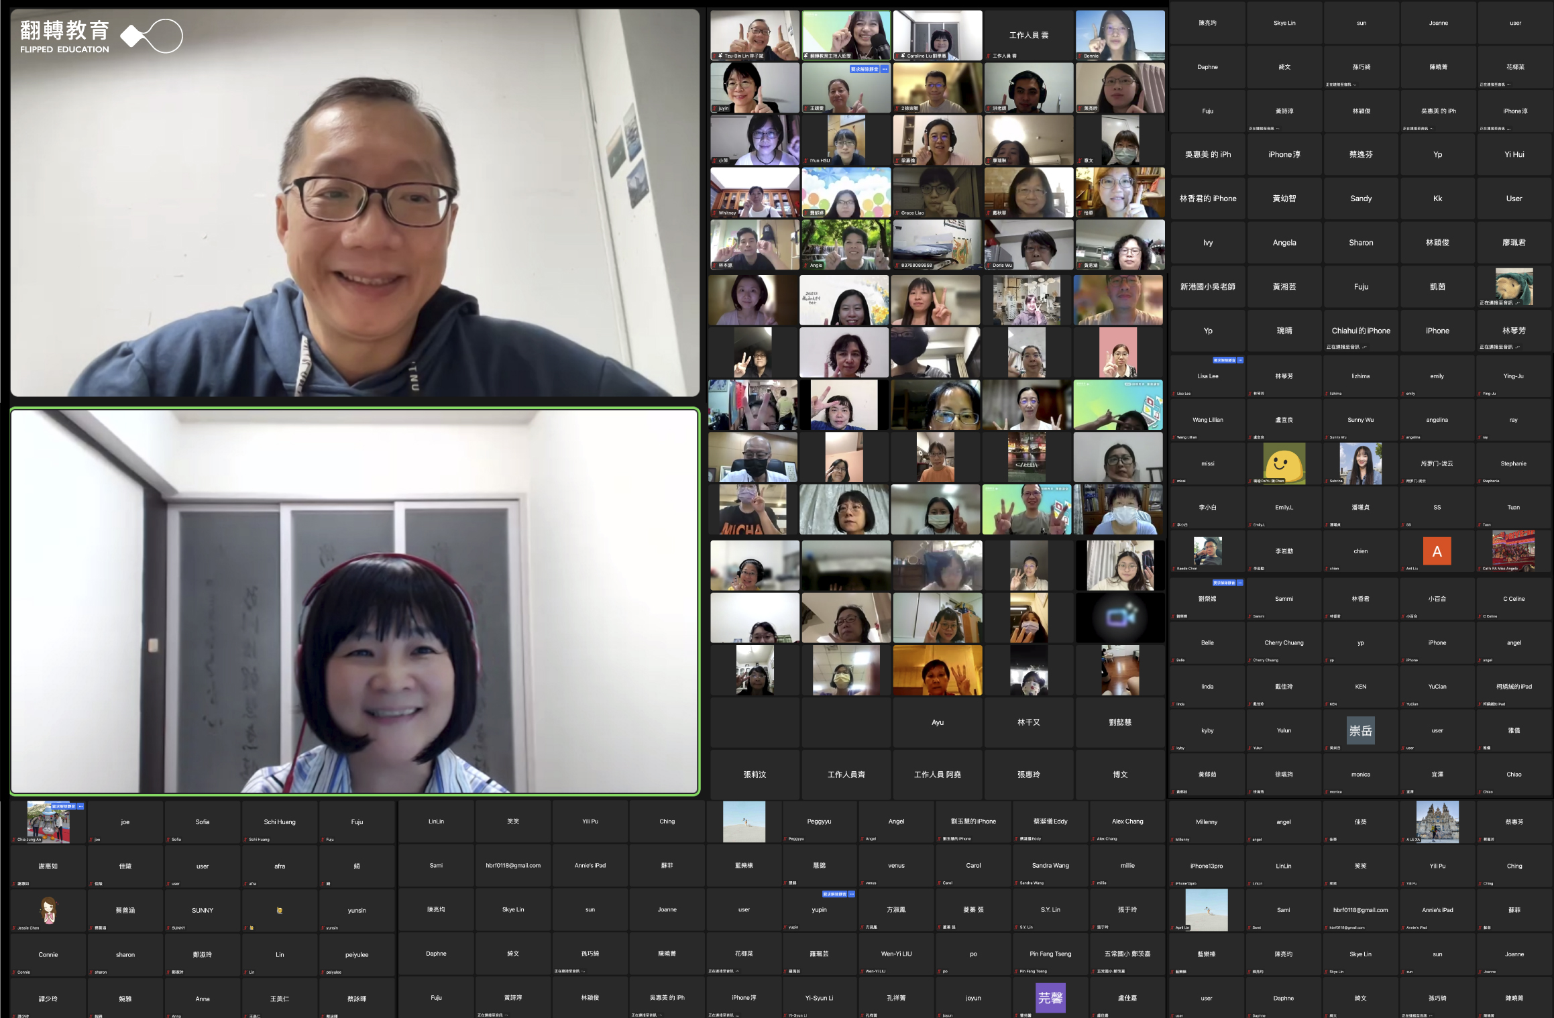Click pin icon on Caroline Liu thumbnail

pos(901,56)
